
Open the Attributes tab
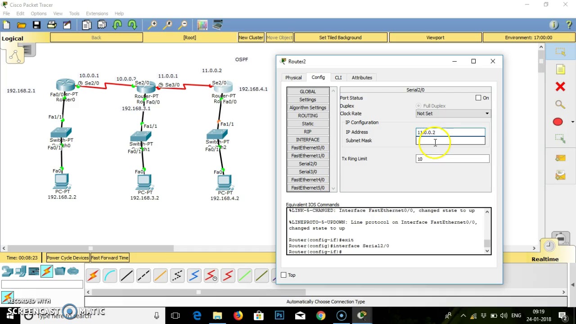(x=362, y=77)
